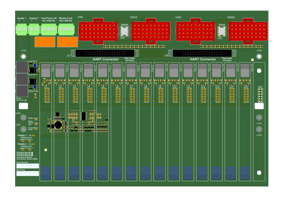The image size is (285, 202).
Task: Toggle the Cumulative Fault LED
Action: [x=36, y=129]
